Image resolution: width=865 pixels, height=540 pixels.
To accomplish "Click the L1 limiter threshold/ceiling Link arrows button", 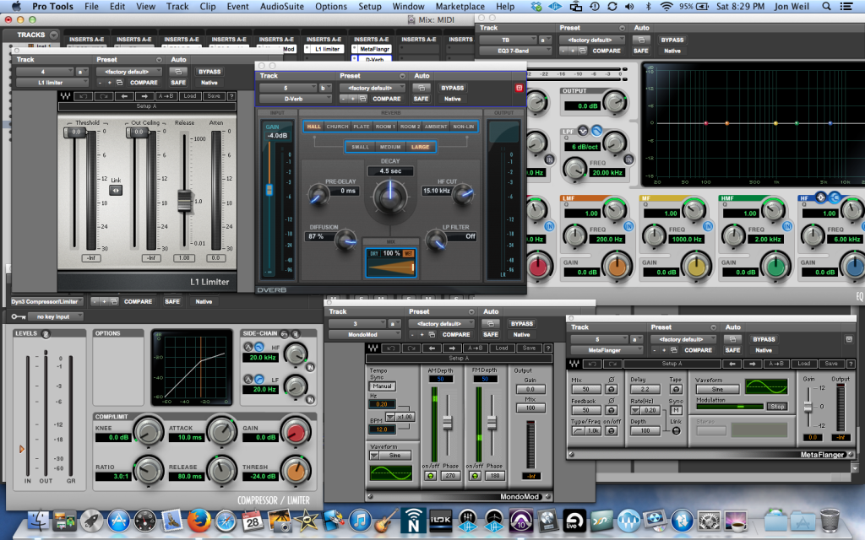I will [x=116, y=190].
